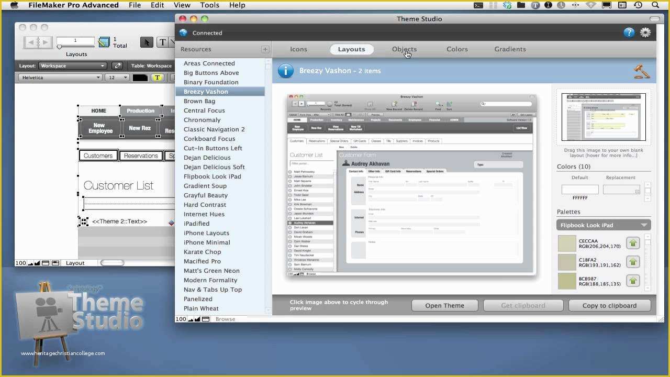Click the Breezy Vashon layout preview image

click(x=411, y=185)
